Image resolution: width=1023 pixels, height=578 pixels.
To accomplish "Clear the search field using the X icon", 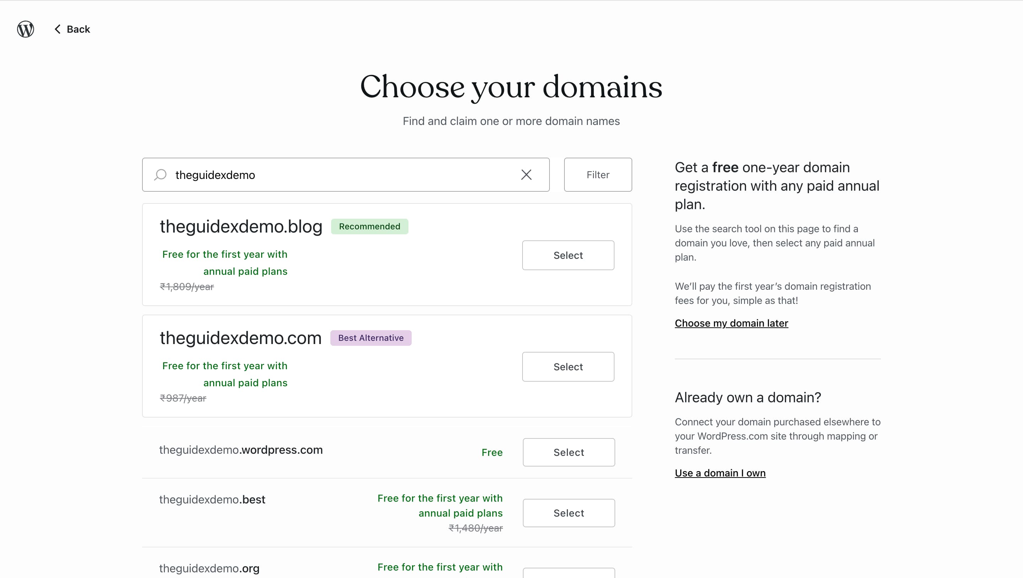I will 526,175.
